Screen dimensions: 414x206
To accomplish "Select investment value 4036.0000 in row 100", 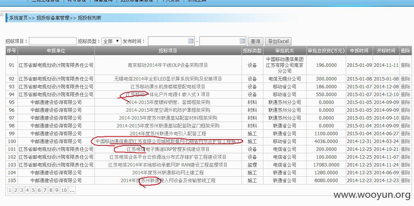I will click(326, 141).
